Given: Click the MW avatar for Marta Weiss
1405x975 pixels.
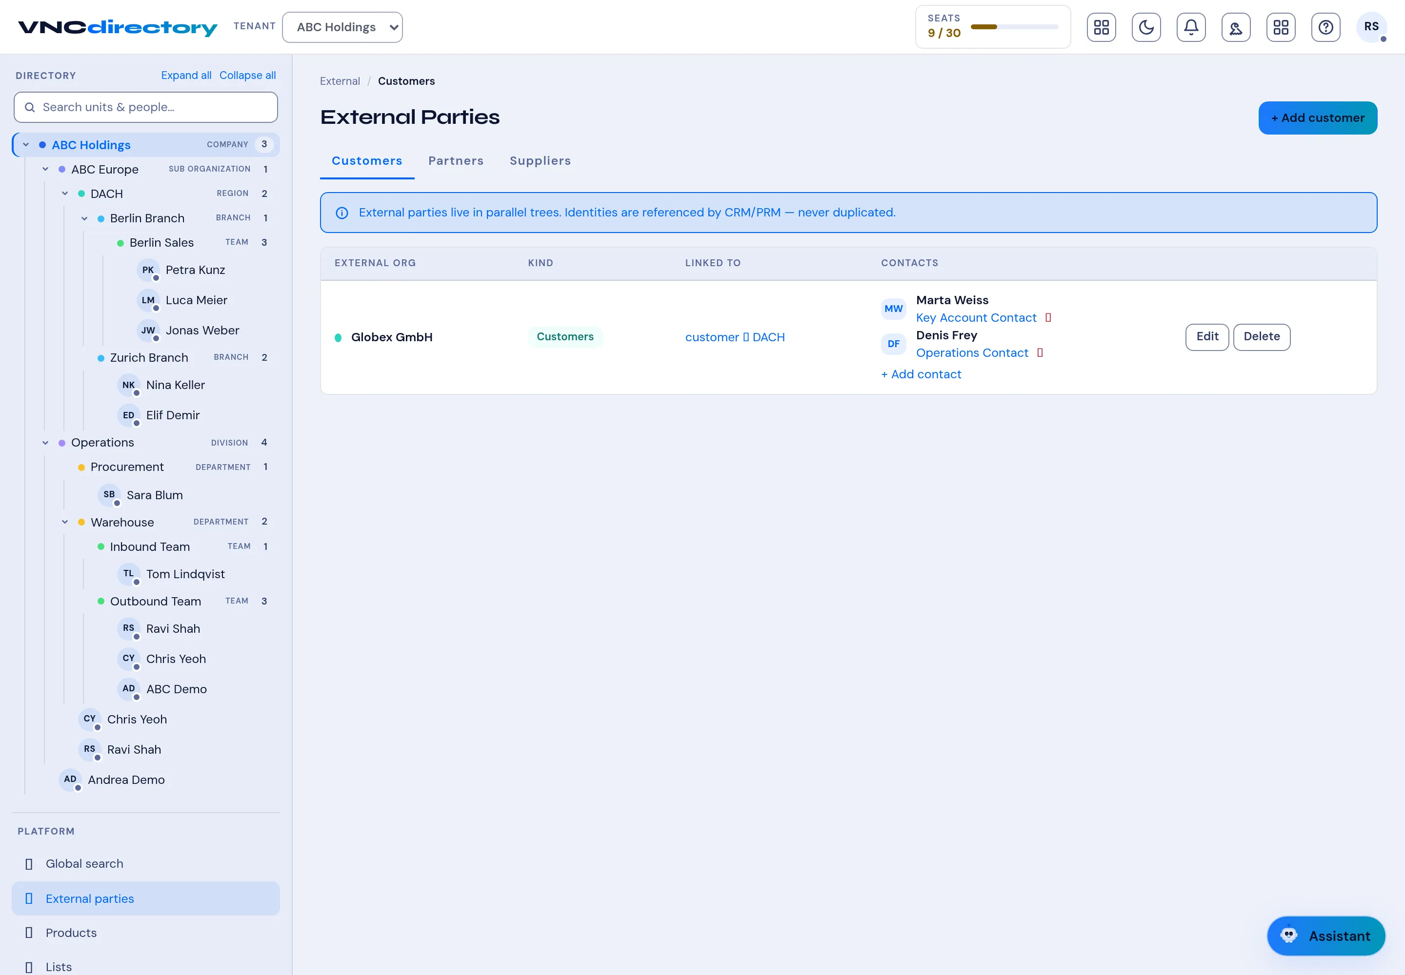Looking at the screenshot, I should (893, 309).
